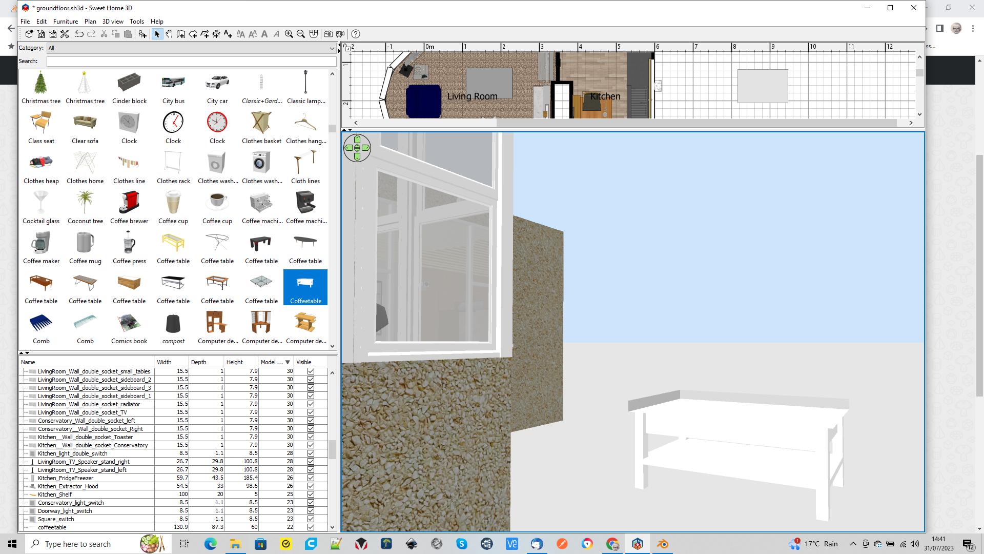Image resolution: width=984 pixels, height=554 pixels.
Task: Toggle visibility of Kitchen_FridgeFreezer
Action: click(x=311, y=478)
